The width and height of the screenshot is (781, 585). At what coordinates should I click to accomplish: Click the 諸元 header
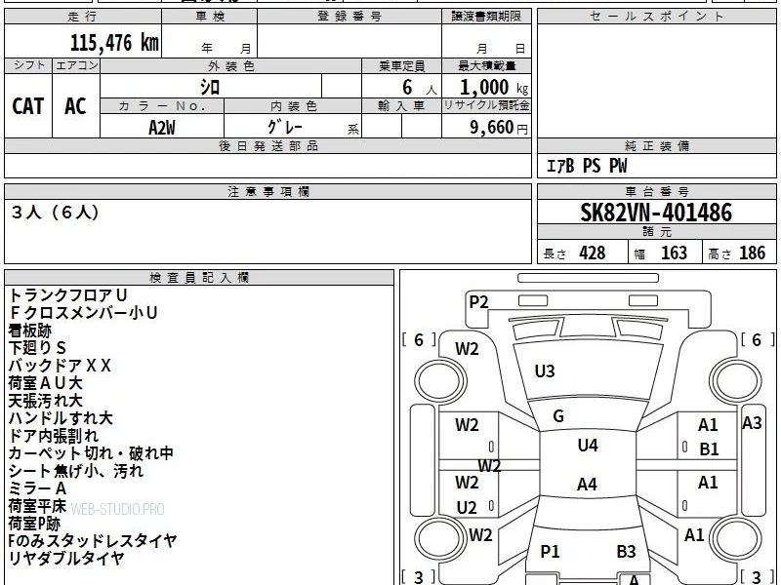656,231
